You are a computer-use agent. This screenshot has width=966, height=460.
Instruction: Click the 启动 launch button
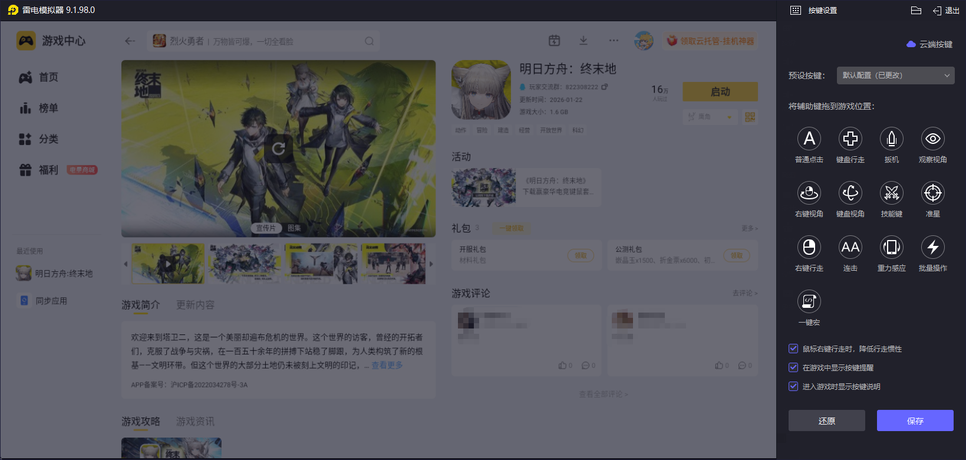(x=720, y=91)
